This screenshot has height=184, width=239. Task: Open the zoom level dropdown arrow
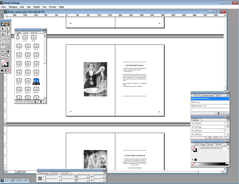coord(16,172)
